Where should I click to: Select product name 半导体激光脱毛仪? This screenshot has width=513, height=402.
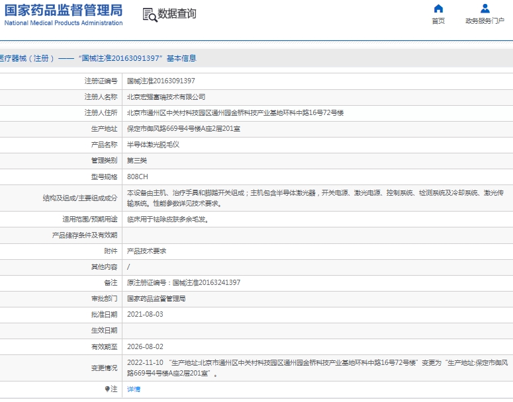pyautogui.click(x=153, y=144)
